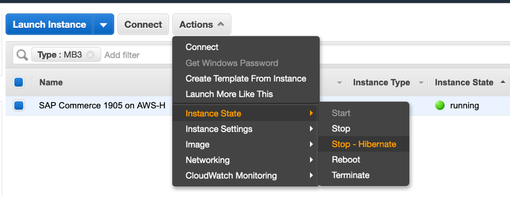Click the running status text
This screenshot has height=197, width=510.
click(464, 106)
